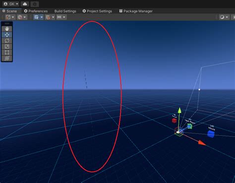Select the combined Transform tool
235x183 pixels.
7,58
